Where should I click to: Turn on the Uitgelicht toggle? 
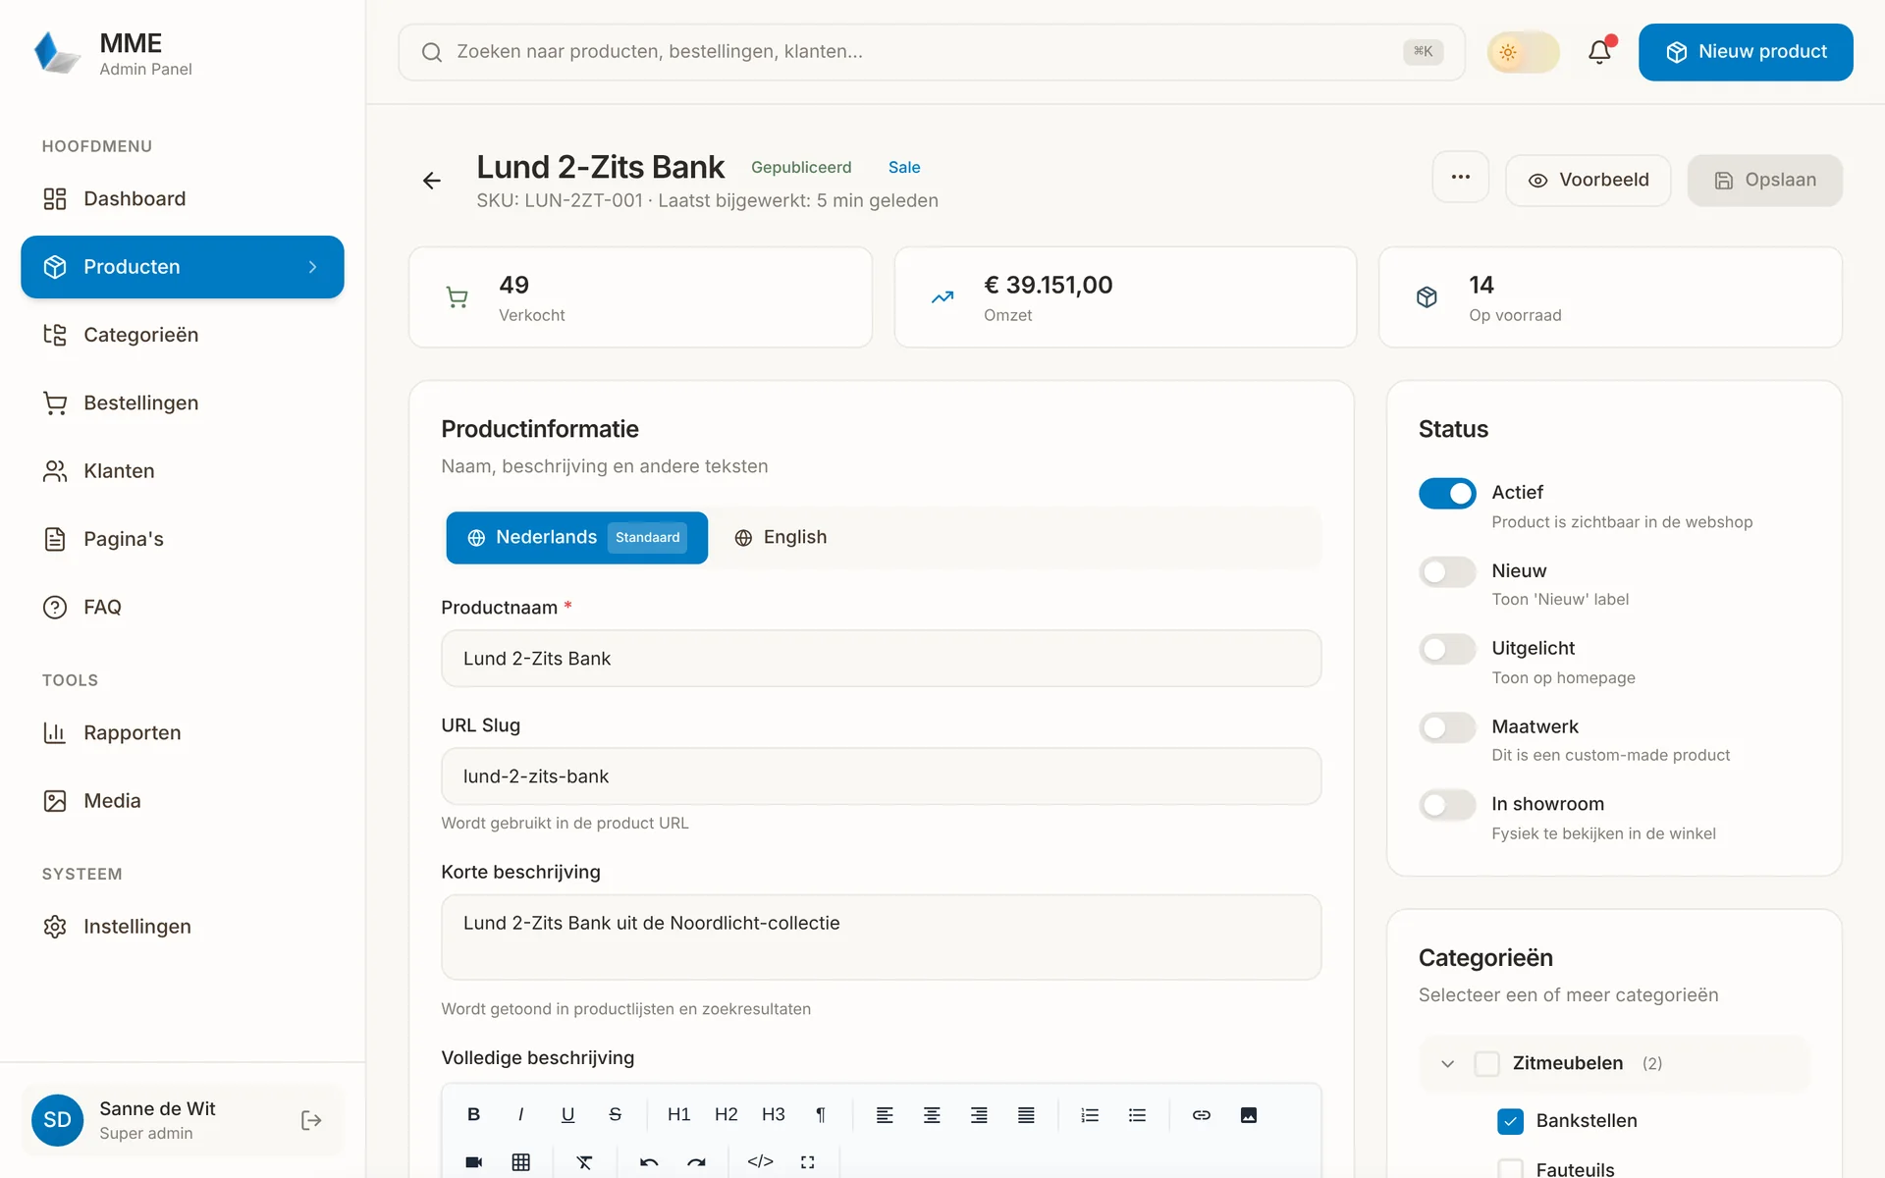1447,649
